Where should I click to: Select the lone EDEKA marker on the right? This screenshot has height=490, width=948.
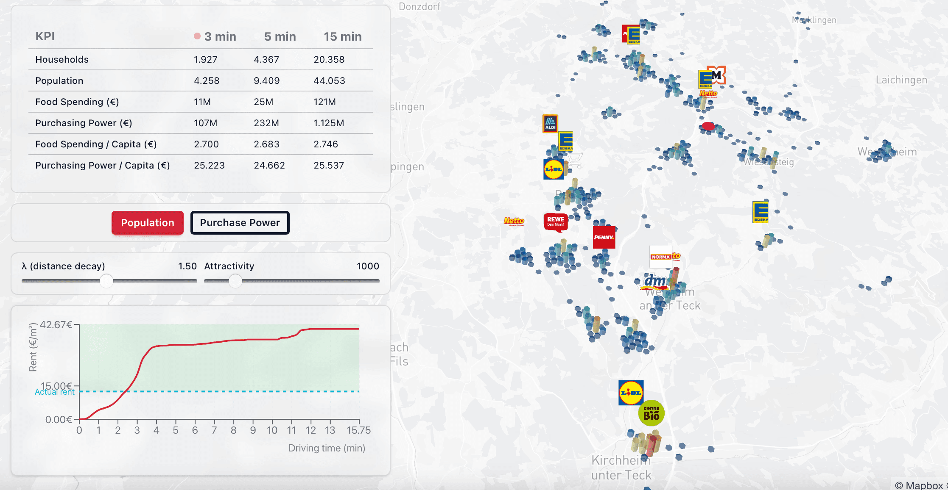761,212
